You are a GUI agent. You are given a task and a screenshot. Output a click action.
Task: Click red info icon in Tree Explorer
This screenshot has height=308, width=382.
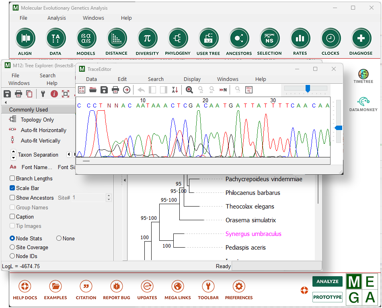pos(54,94)
